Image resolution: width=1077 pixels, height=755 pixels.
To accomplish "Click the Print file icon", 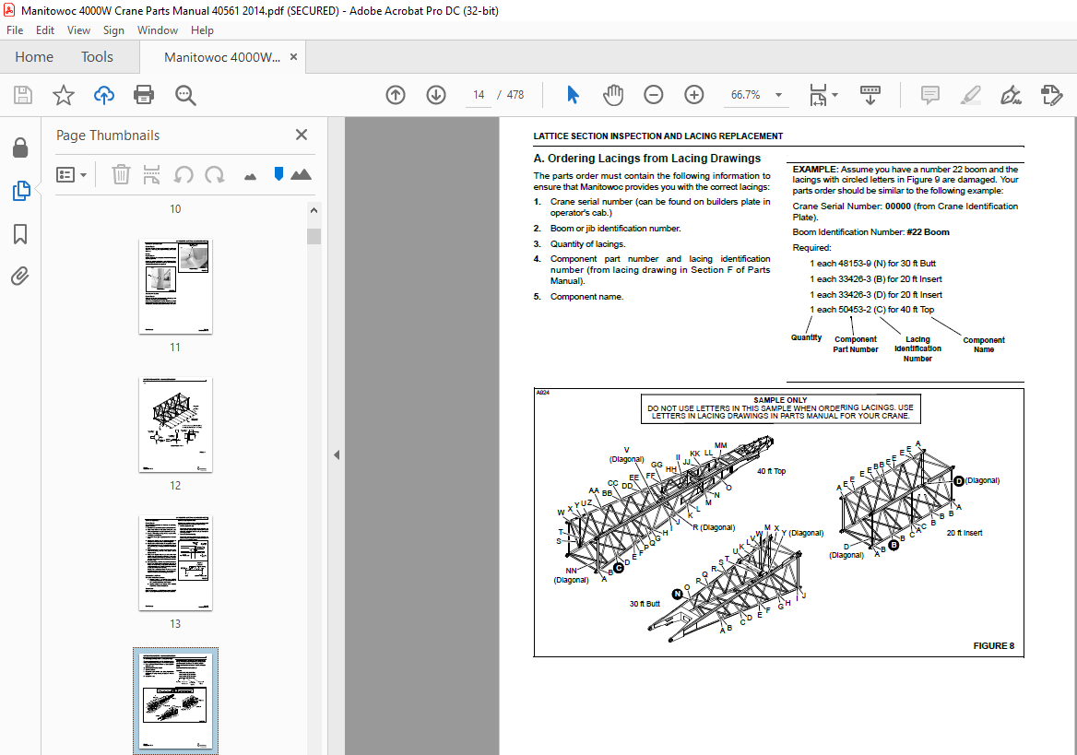I will tap(144, 95).
